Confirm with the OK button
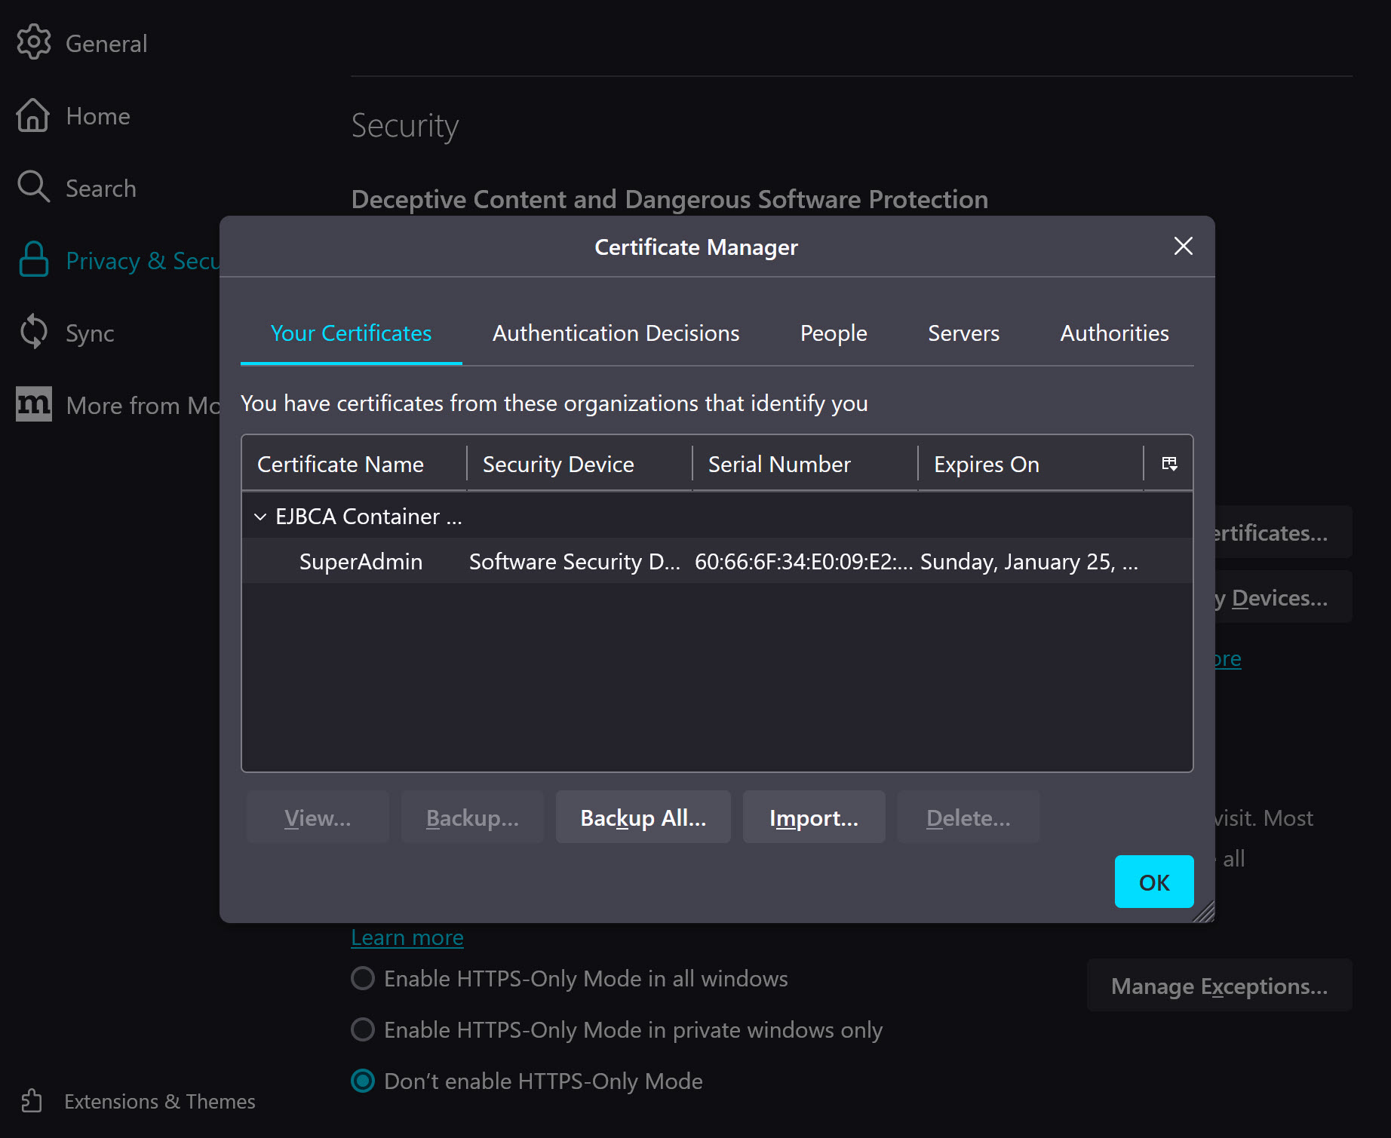Viewport: 1391px width, 1138px height. pyautogui.click(x=1154, y=882)
